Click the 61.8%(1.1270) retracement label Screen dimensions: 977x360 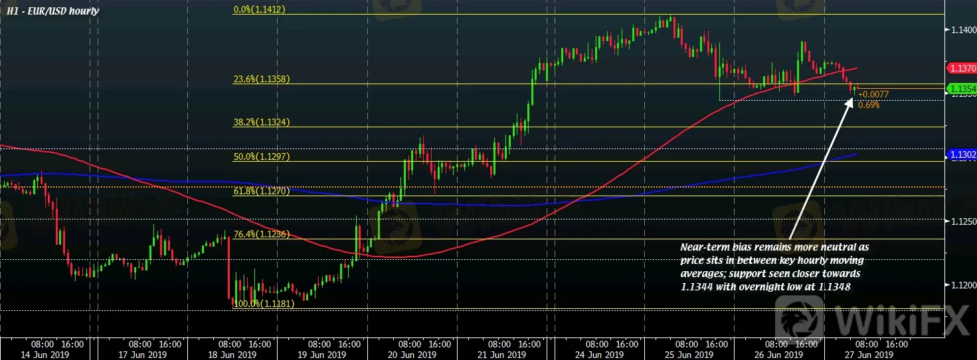tap(262, 190)
